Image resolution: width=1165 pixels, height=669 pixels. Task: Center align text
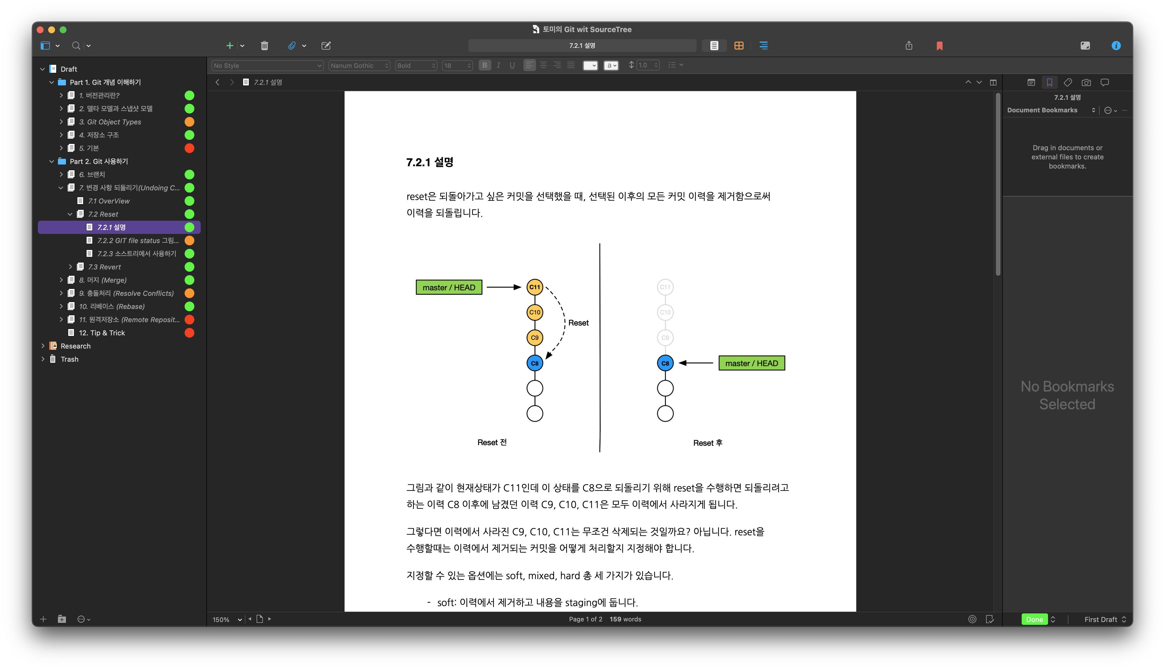tap(544, 65)
